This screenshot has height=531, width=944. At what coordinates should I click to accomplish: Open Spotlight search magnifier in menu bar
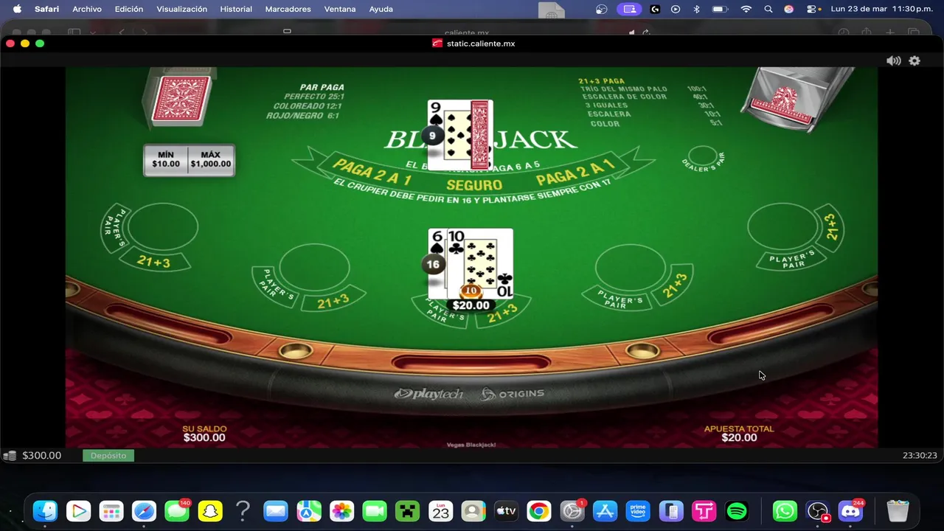[x=768, y=9]
